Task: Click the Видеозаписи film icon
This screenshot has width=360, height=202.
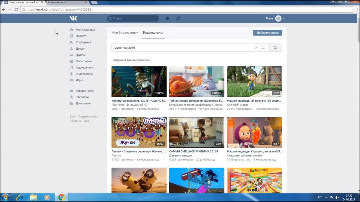Action: click(71, 74)
